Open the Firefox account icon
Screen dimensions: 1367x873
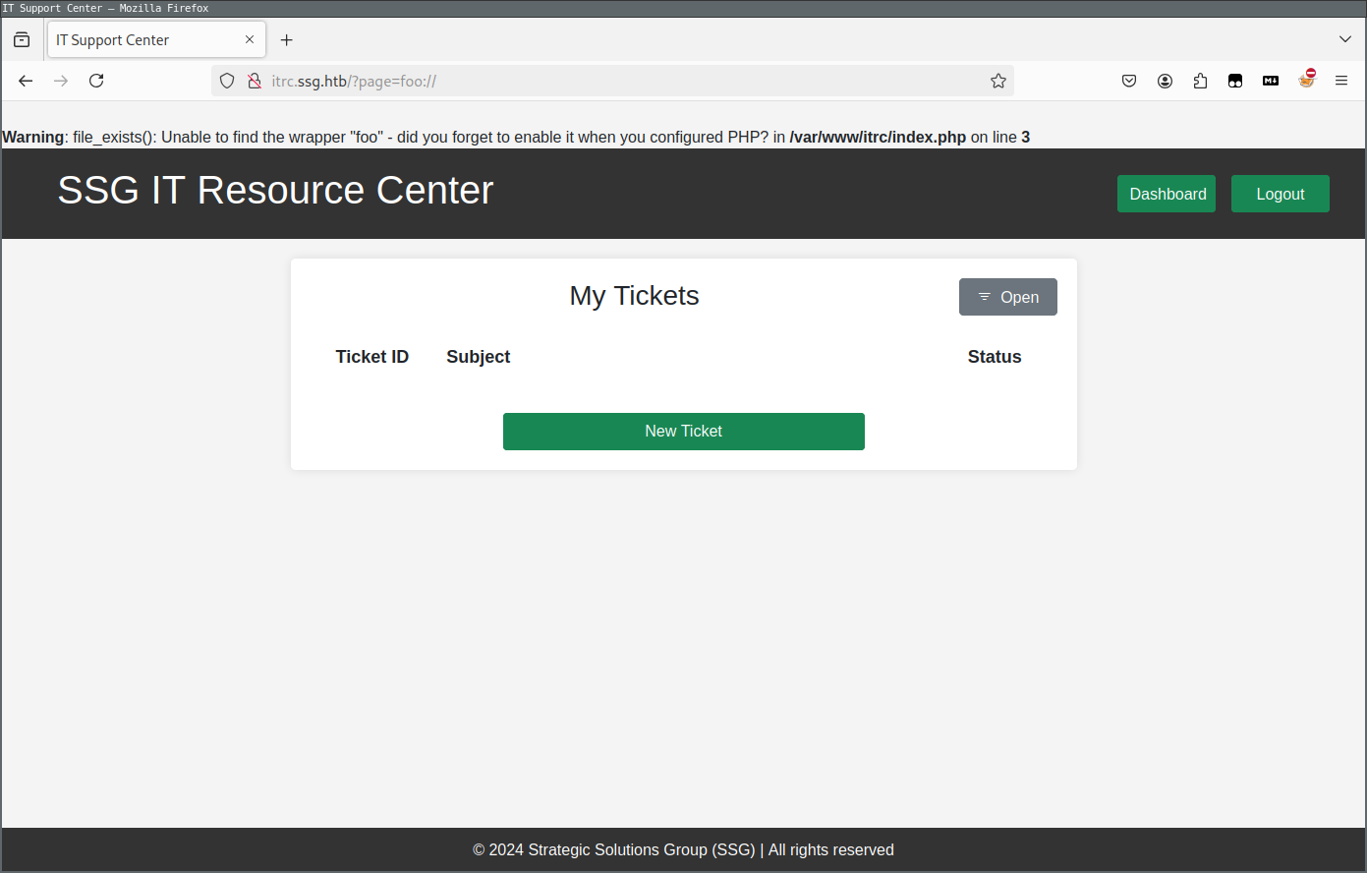tap(1165, 81)
